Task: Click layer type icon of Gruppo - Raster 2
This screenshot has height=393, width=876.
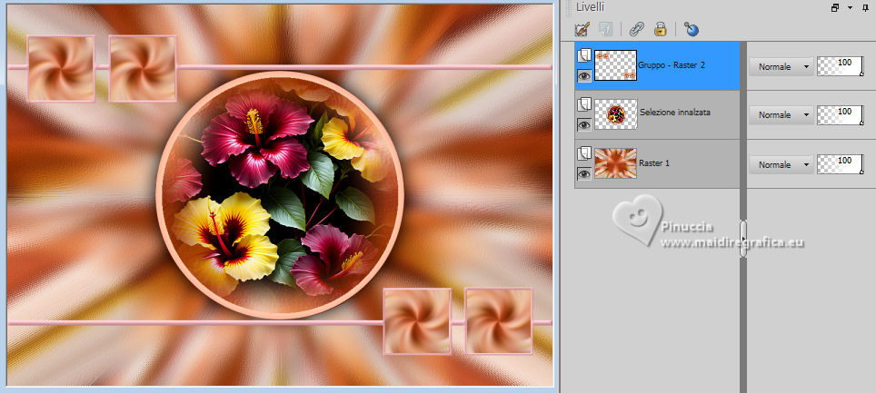Action: pos(583,56)
